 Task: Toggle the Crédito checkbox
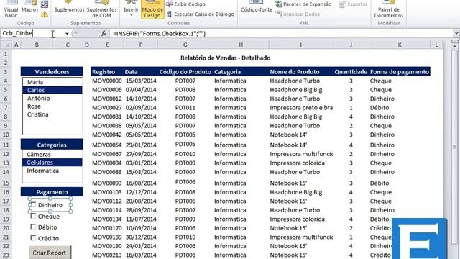33,238
